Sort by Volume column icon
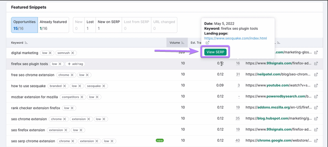 coord(183,43)
